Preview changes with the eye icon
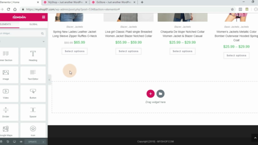Image resolution: width=258 pixels, height=145 pixels. click(21, 142)
